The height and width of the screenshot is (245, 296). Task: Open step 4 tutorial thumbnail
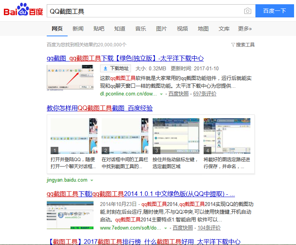(x=227, y=136)
